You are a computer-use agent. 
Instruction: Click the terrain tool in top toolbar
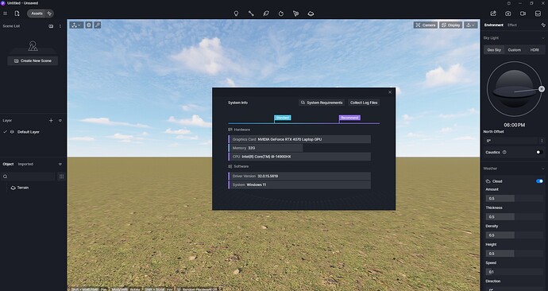[x=311, y=14]
